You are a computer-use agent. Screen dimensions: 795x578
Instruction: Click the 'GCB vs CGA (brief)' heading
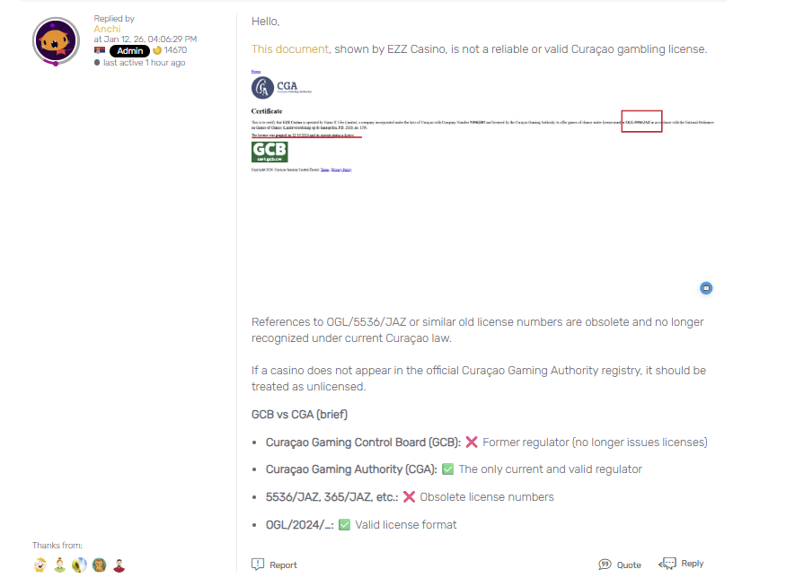coord(299,415)
